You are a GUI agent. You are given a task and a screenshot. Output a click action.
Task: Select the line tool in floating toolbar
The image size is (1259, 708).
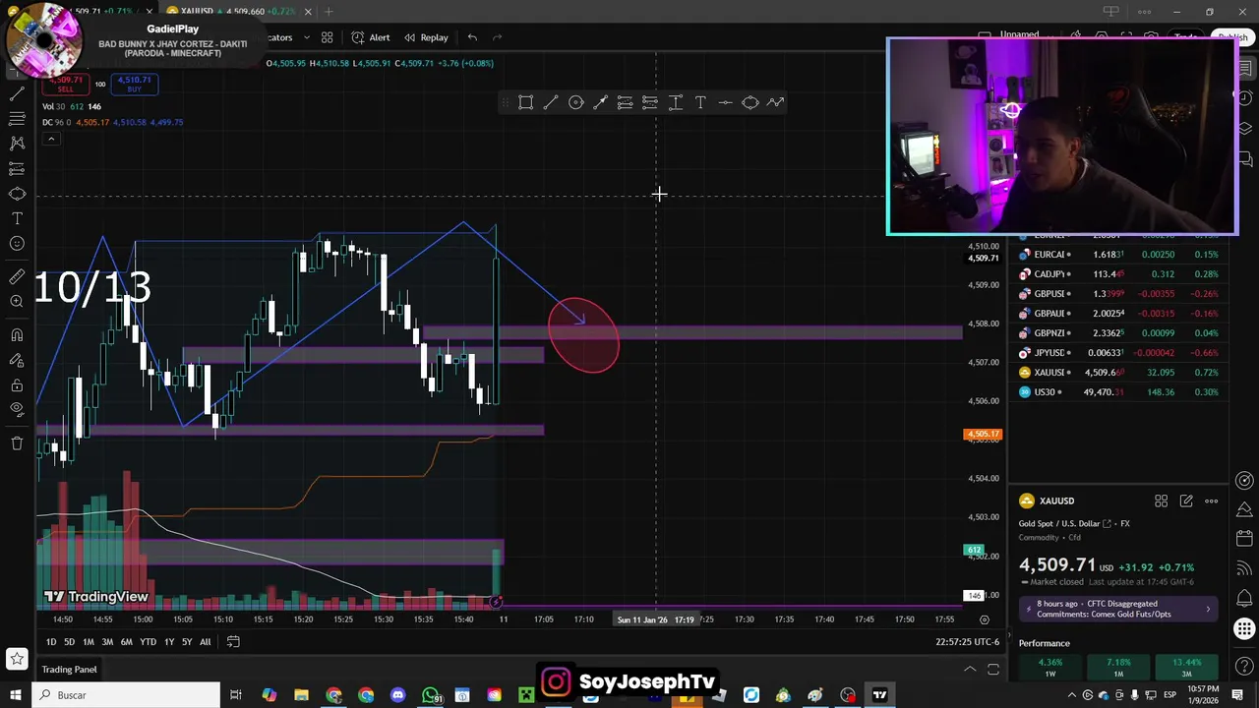(x=551, y=102)
